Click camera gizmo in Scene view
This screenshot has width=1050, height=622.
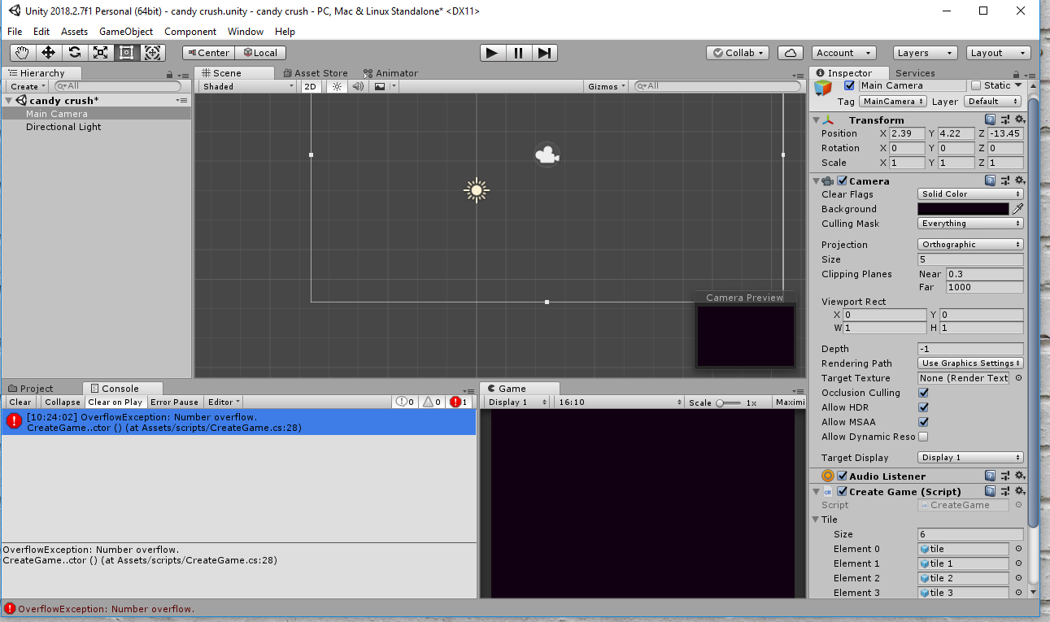[547, 154]
